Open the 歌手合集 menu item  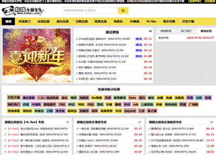coord(169,21)
